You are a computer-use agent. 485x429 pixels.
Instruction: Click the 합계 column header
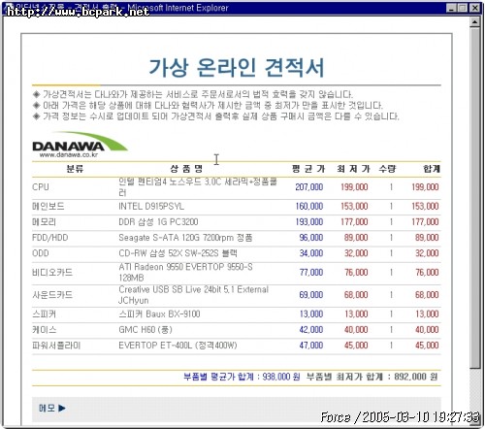point(432,169)
